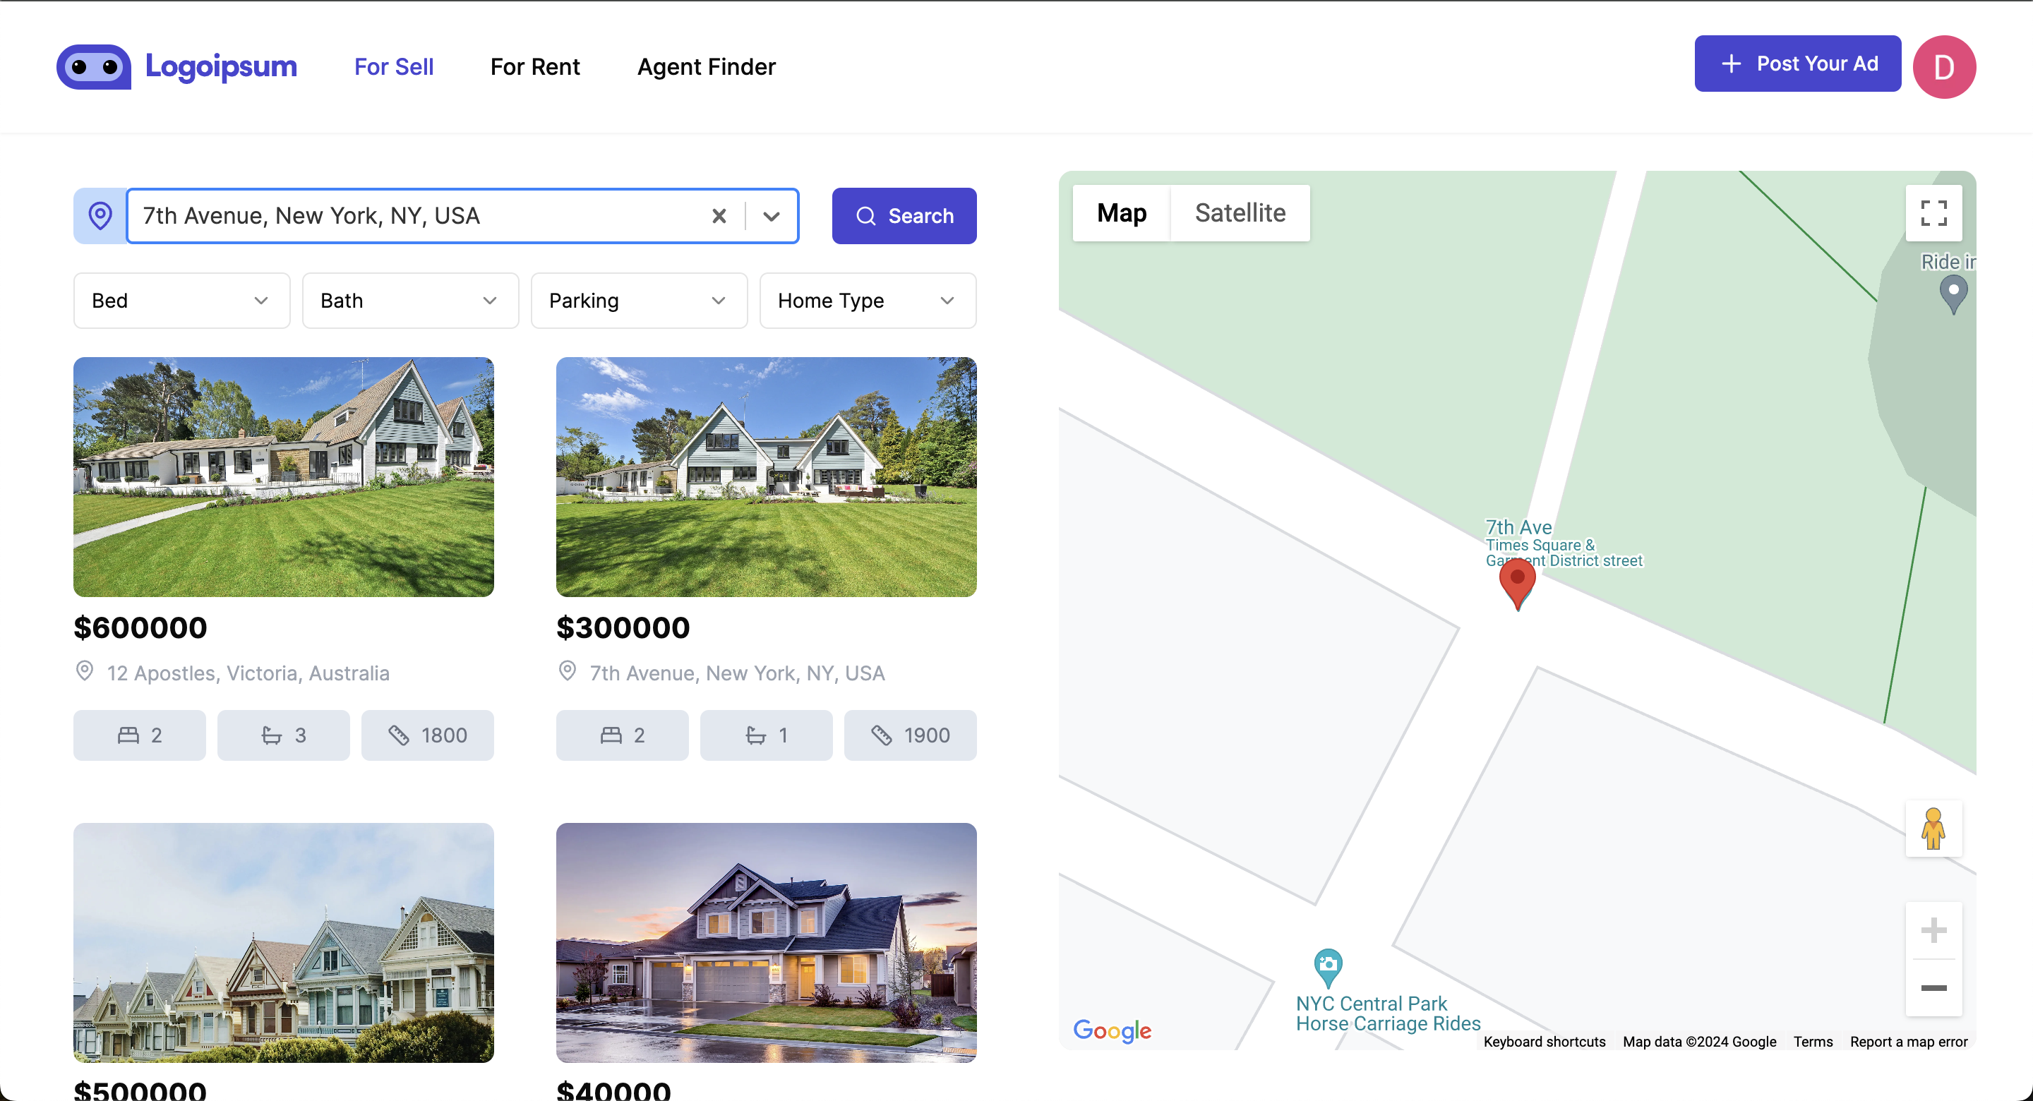Screen dimensions: 2033x1101
Task: Open the Terms link on the map
Action: click(x=1813, y=1042)
